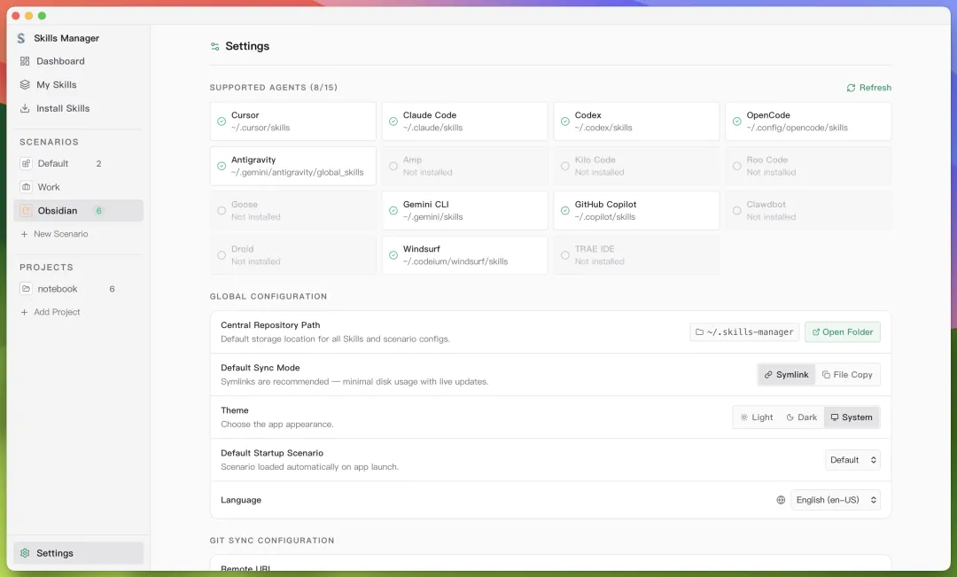Click the GitHub Copilot check icon
Viewport: 957px width, 577px height.
point(565,211)
